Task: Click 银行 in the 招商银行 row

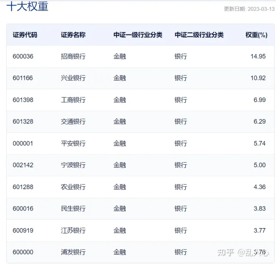Action: pos(181,56)
